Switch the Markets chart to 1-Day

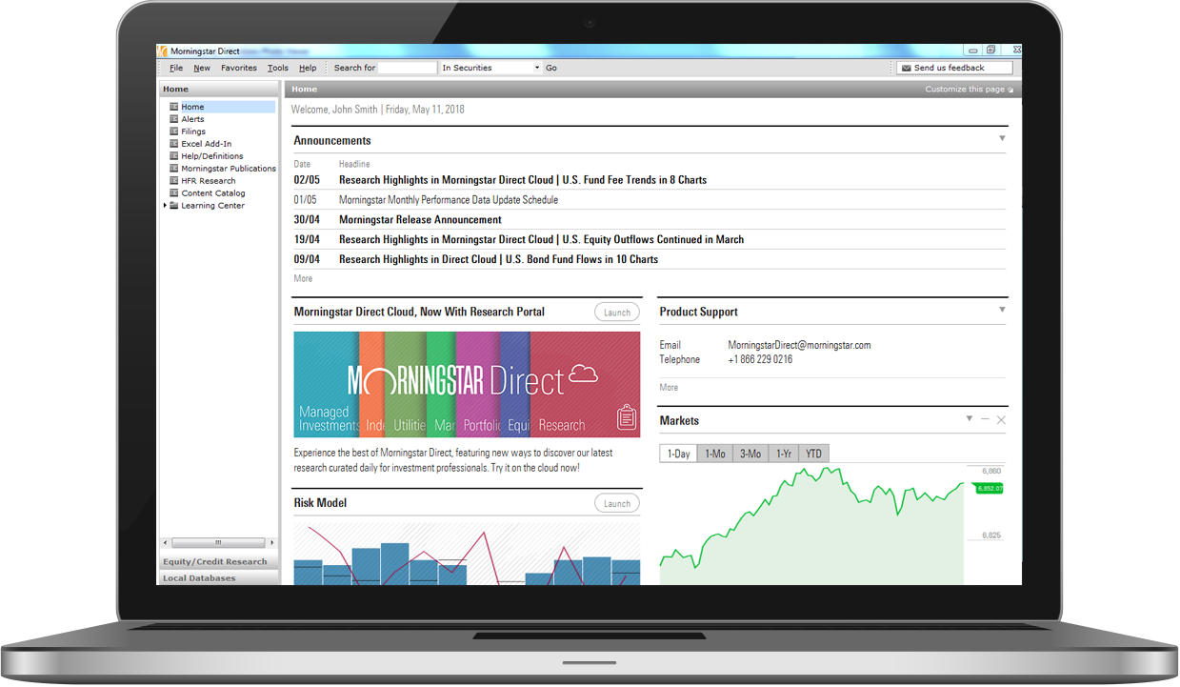pos(679,454)
